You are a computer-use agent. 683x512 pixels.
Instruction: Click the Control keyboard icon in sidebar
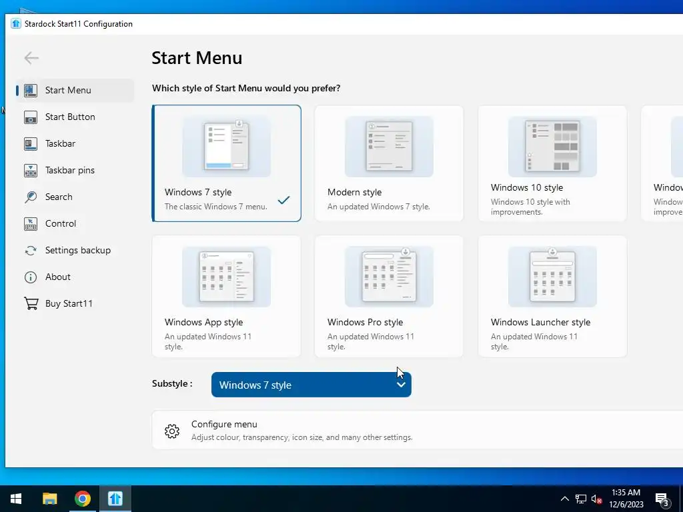pos(31,224)
